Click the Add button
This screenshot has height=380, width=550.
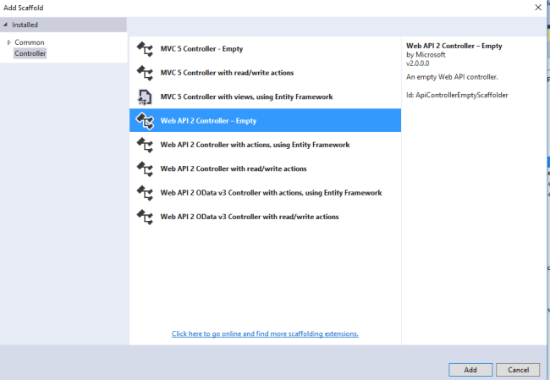point(470,370)
